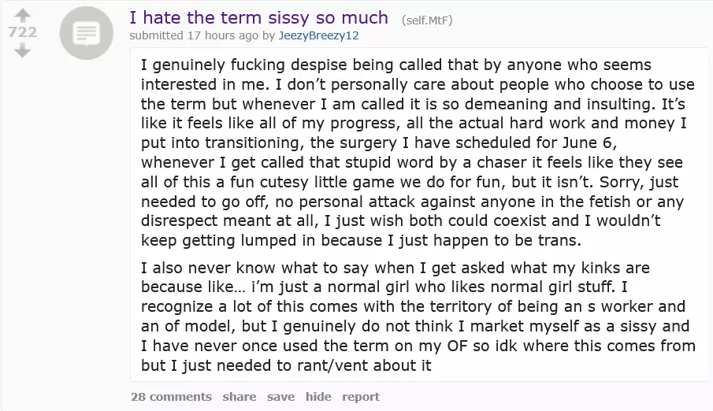Save this post
The image size is (713, 411).
(x=280, y=397)
